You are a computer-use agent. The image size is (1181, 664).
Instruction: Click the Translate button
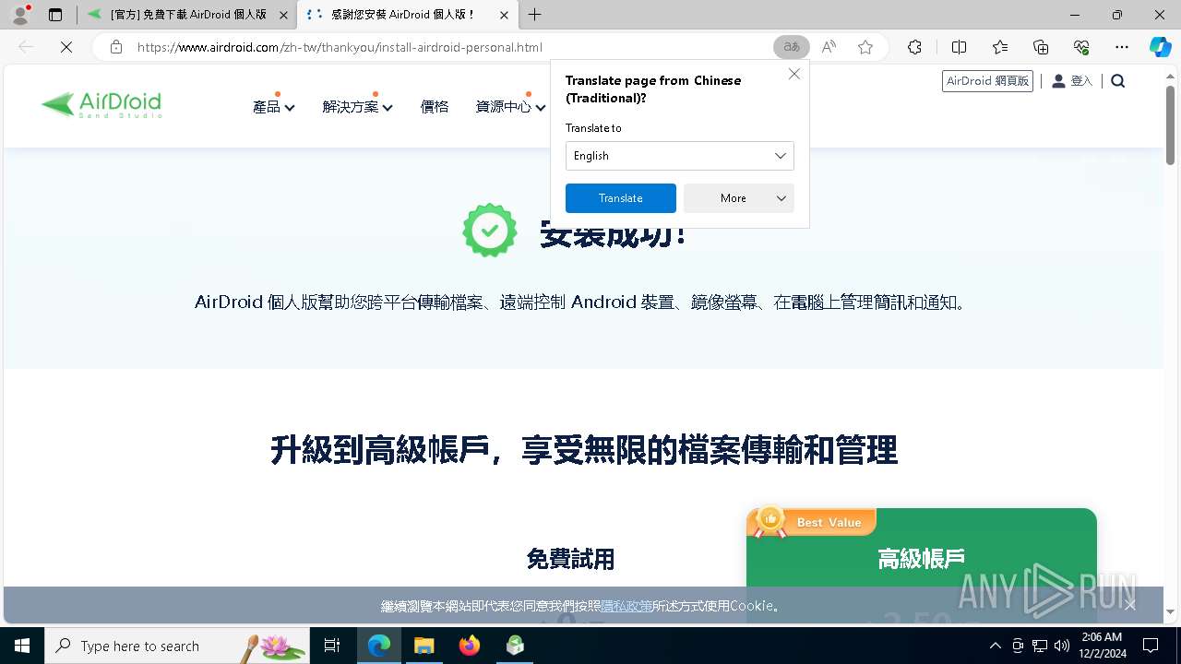(620, 198)
